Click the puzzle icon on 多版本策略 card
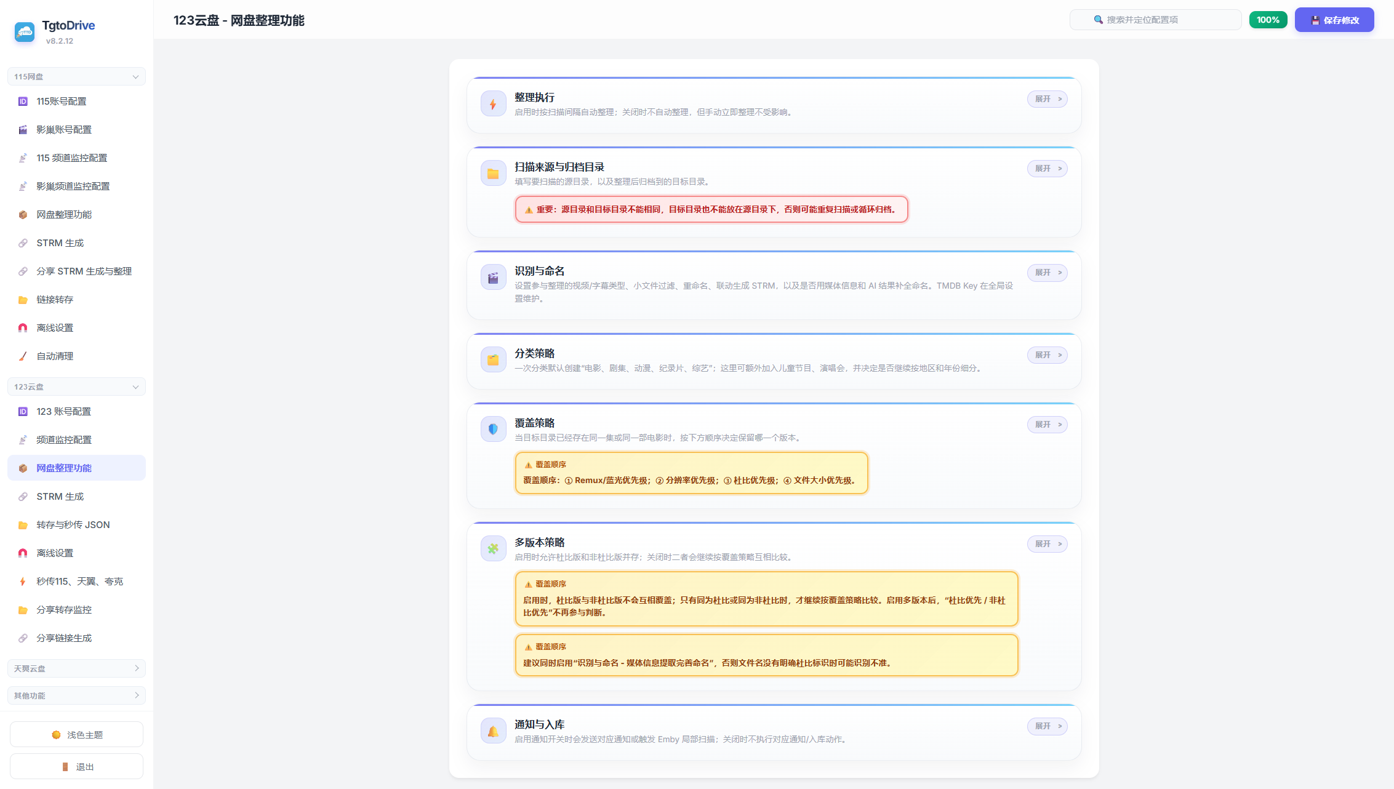 point(493,549)
